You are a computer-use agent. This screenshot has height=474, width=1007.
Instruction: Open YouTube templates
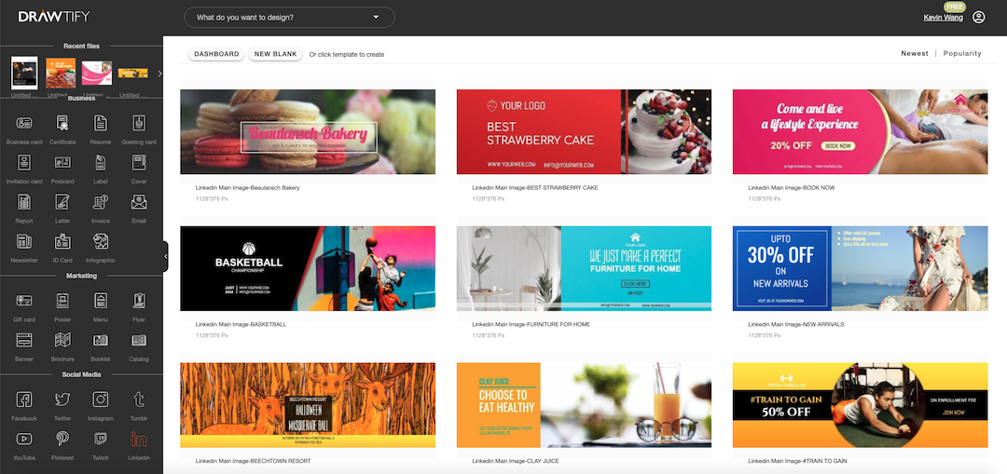click(x=23, y=439)
